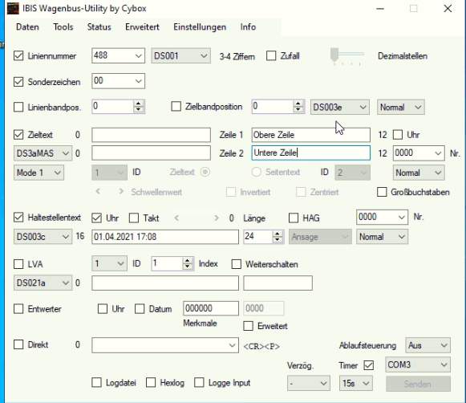Click the Zeile 2 'Untere Zeile' field
This screenshot has width=466, height=403.
click(311, 153)
